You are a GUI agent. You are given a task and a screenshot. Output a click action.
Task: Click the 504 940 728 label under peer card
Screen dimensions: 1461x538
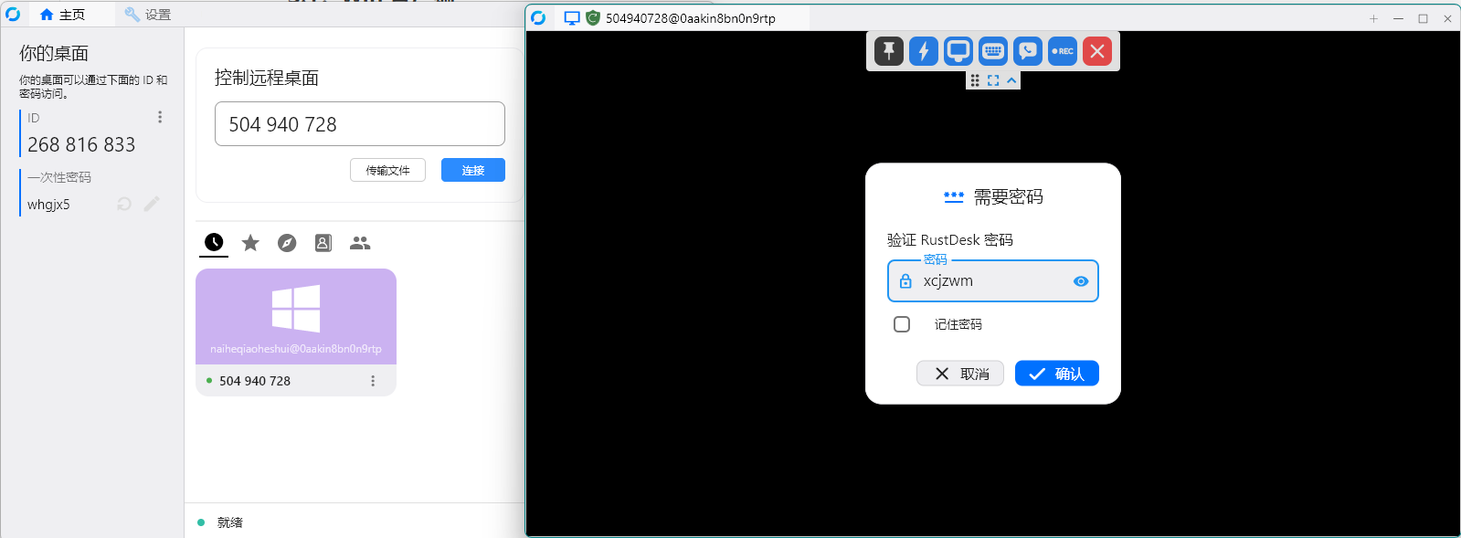pyautogui.click(x=255, y=381)
